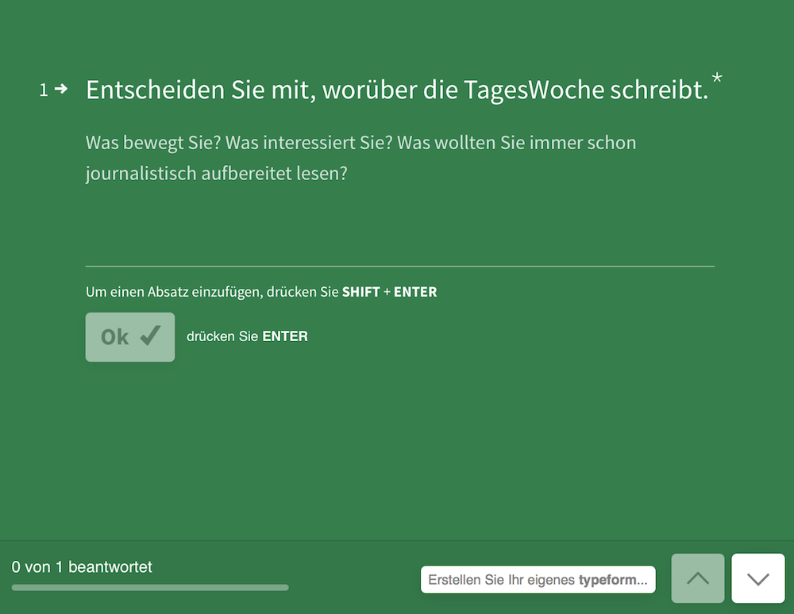Go to the next question with the down chevron

click(758, 578)
